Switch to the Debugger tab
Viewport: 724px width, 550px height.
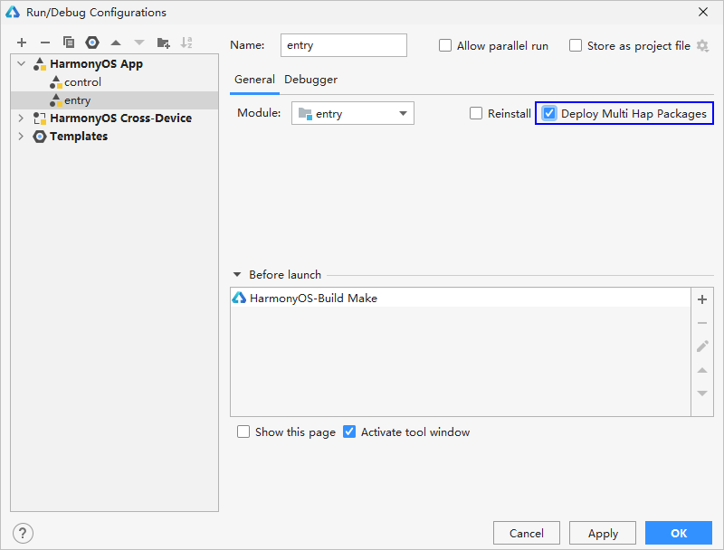310,80
